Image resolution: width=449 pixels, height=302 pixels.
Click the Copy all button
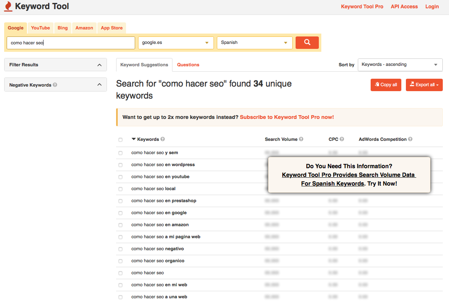coord(386,85)
